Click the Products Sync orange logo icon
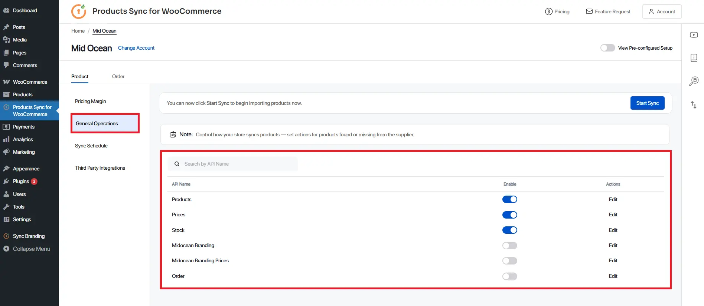The width and height of the screenshot is (704, 306). (79, 11)
